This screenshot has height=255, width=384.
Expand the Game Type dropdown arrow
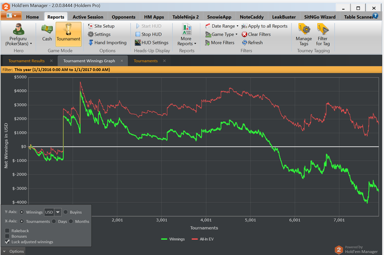[236, 34]
